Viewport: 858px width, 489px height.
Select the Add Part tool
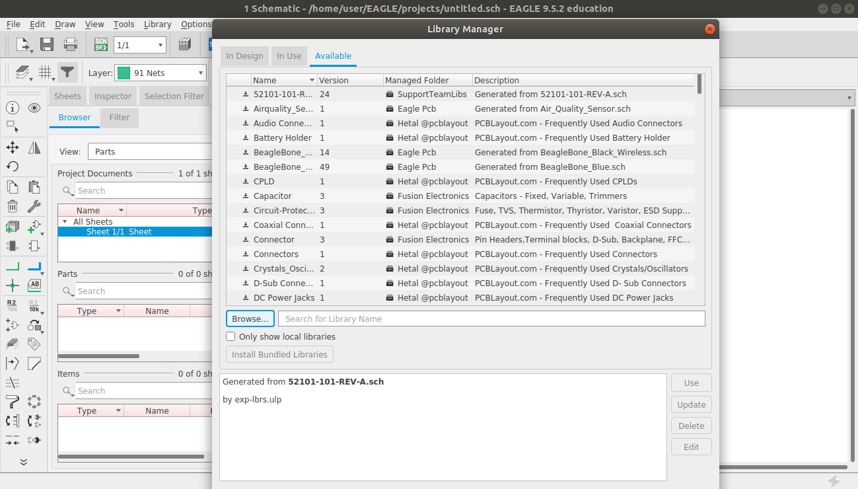[x=13, y=227]
